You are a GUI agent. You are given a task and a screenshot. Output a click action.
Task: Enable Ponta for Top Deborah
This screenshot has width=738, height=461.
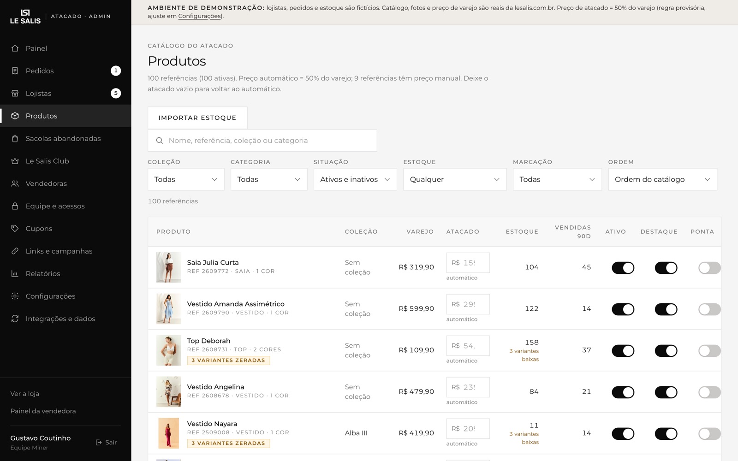coord(709,351)
